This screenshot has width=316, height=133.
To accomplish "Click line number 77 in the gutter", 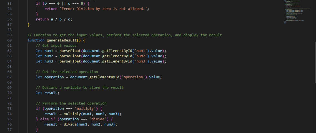I will click(9, 130).
